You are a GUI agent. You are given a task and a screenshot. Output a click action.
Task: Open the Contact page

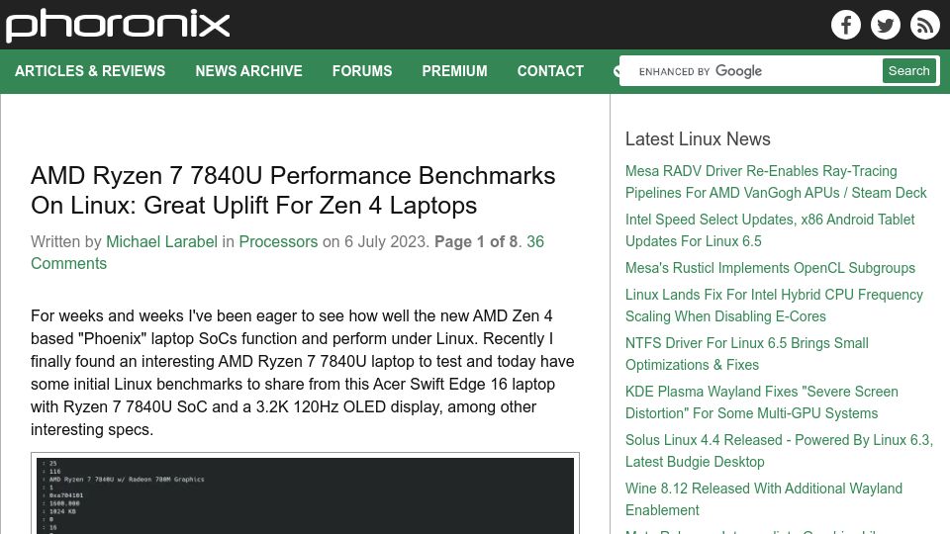[550, 71]
